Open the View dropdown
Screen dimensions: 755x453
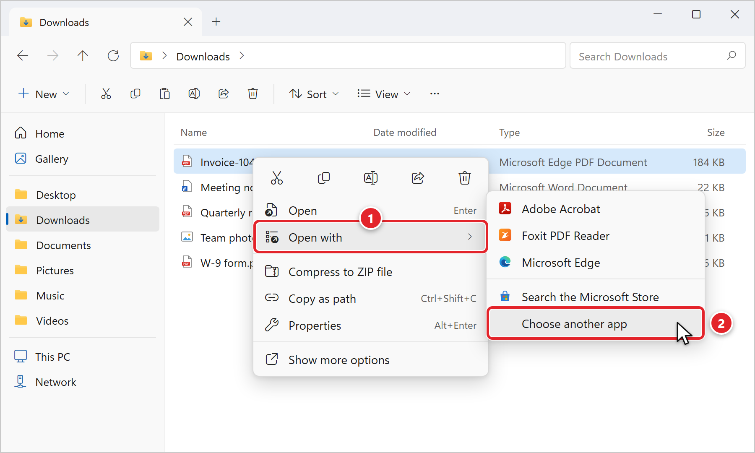tap(383, 94)
